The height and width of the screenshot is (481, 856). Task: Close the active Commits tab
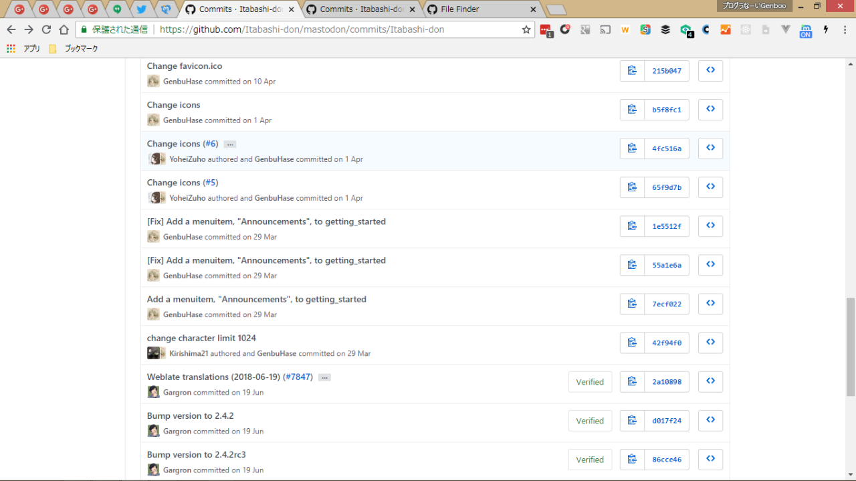291,9
